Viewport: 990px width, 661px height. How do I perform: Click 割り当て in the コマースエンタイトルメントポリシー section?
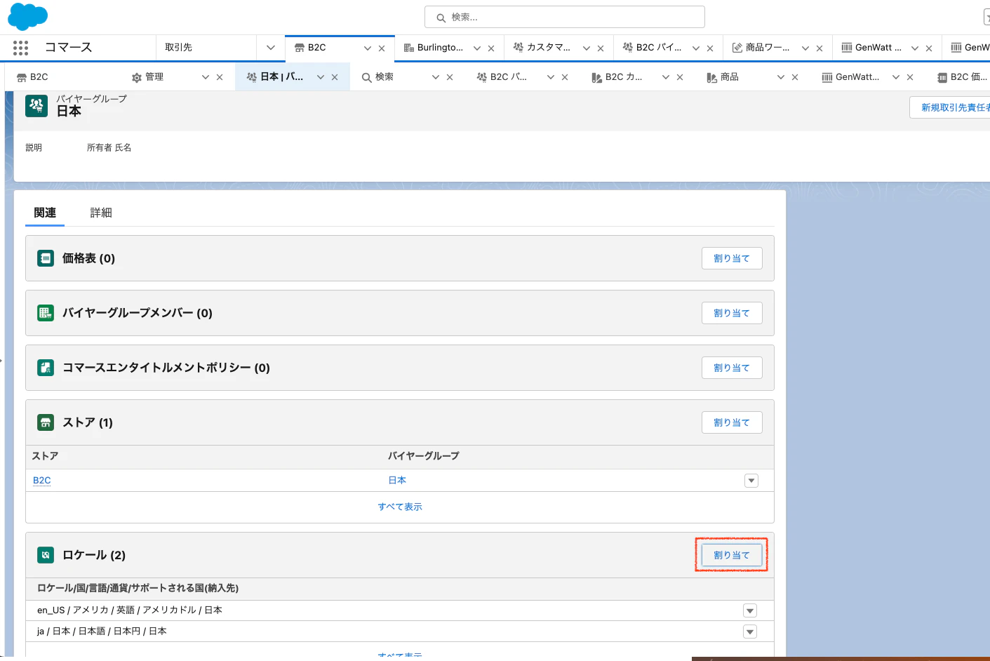click(732, 368)
